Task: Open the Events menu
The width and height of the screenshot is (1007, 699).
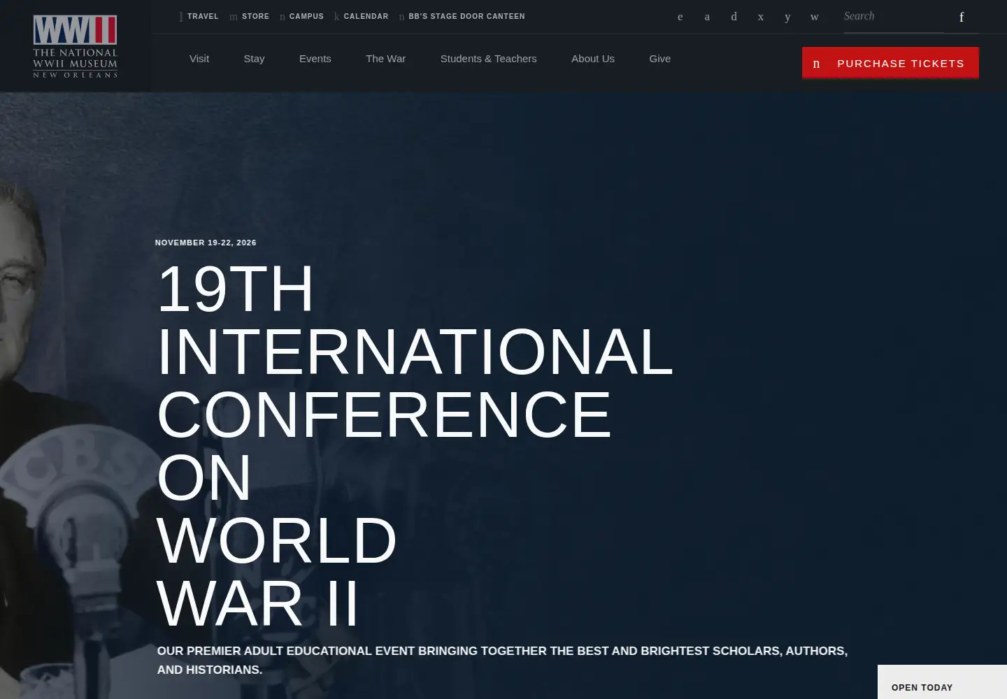Action: pos(315,59)
